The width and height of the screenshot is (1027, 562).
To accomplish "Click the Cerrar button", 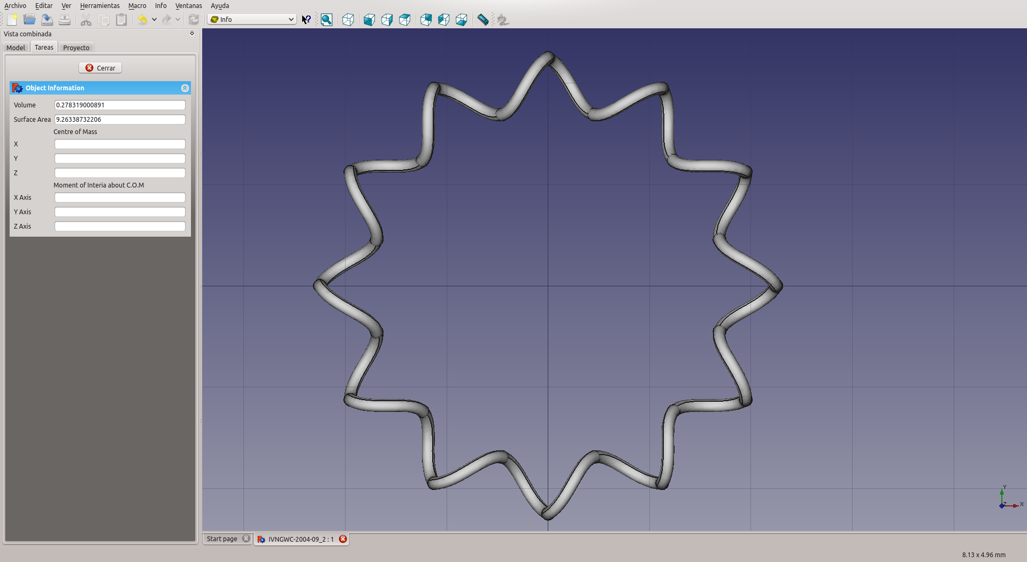I will point(101,68).
